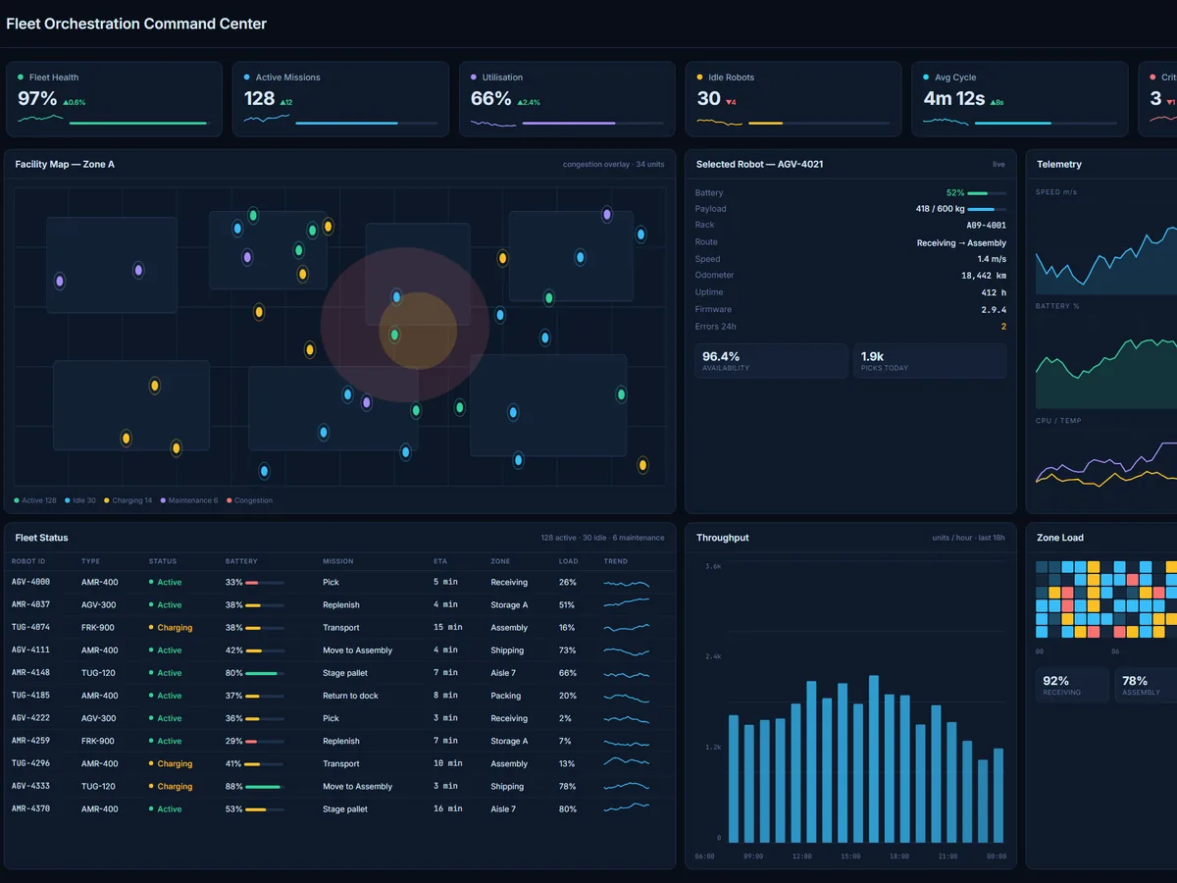Select robot AGV-4111 in Fleet Status

(339, 649)
